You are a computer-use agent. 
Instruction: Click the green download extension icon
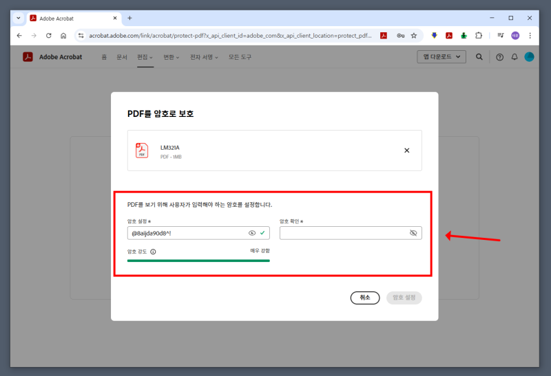click(464, 36)
